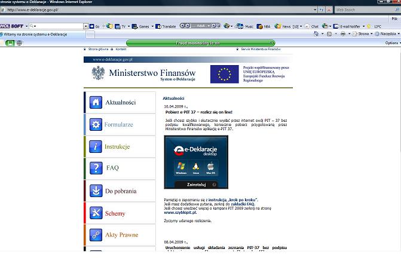Click the Translate toolbar icon
The width and height of the screenshot is (401, 258).
[158, 26]
